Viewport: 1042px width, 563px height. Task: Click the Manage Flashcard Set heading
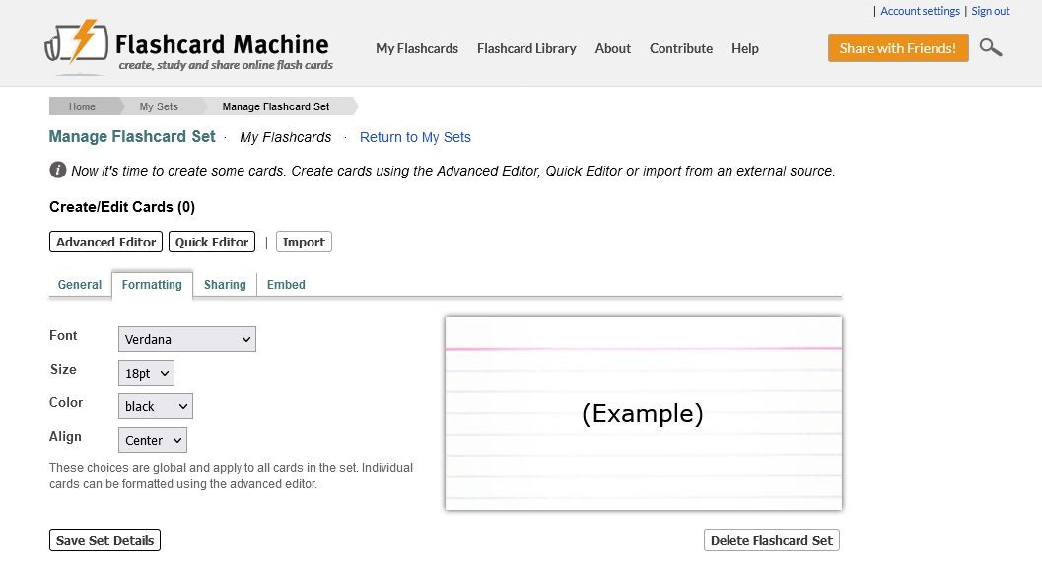132,136
